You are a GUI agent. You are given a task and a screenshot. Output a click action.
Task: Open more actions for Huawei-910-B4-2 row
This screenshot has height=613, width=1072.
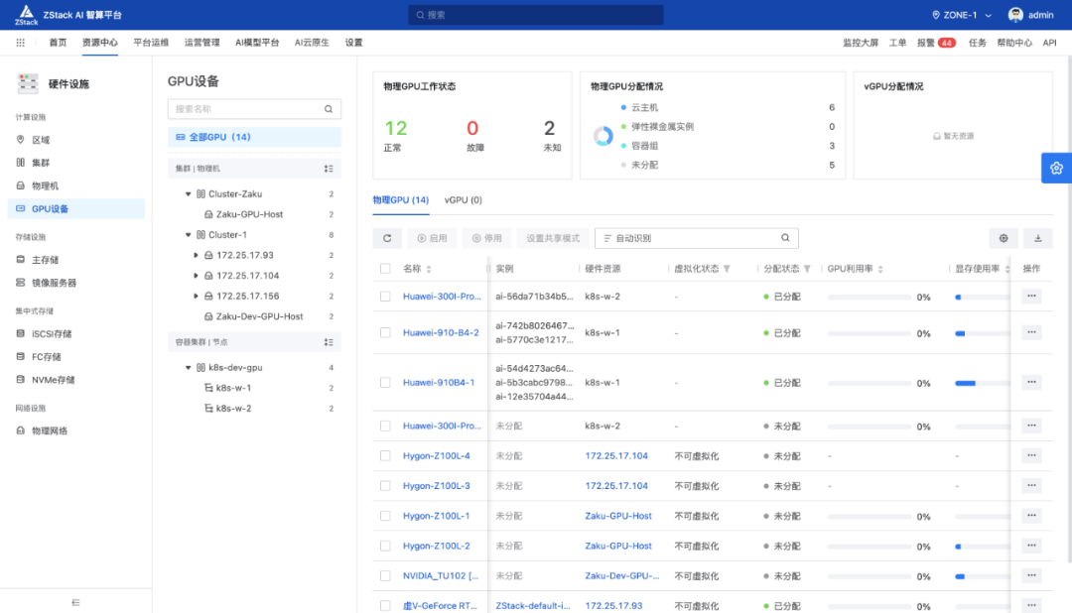[x=1031, y=333]
